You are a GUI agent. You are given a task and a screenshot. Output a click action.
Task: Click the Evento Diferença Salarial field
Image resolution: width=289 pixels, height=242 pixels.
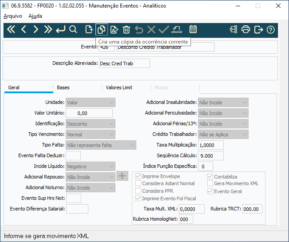click(77, 209)
